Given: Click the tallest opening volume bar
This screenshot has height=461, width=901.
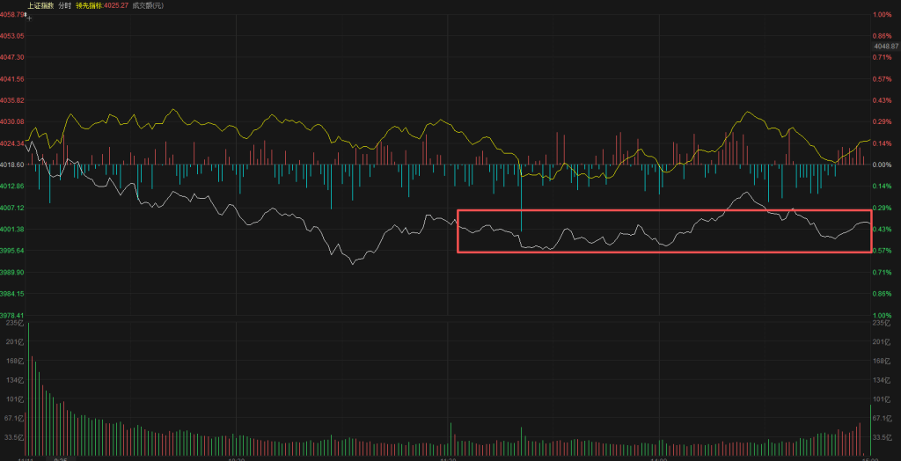Looking at the screenshot, I should click(29, 387).
